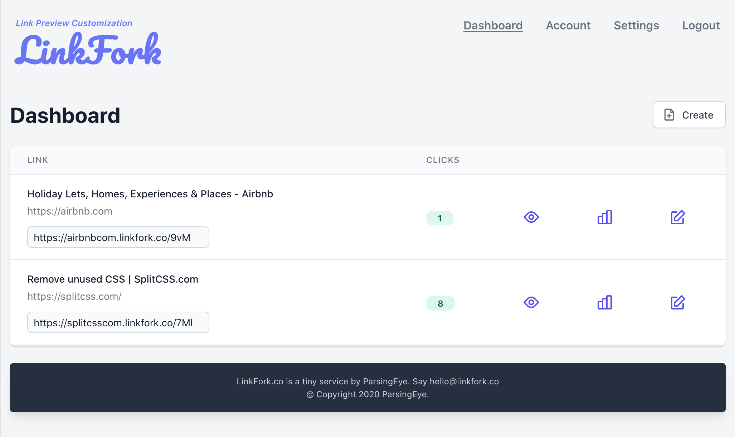The width and height of the screenshot is (735, 437).
Task: Click Logout in the top navigation
Action: point(701,25)
